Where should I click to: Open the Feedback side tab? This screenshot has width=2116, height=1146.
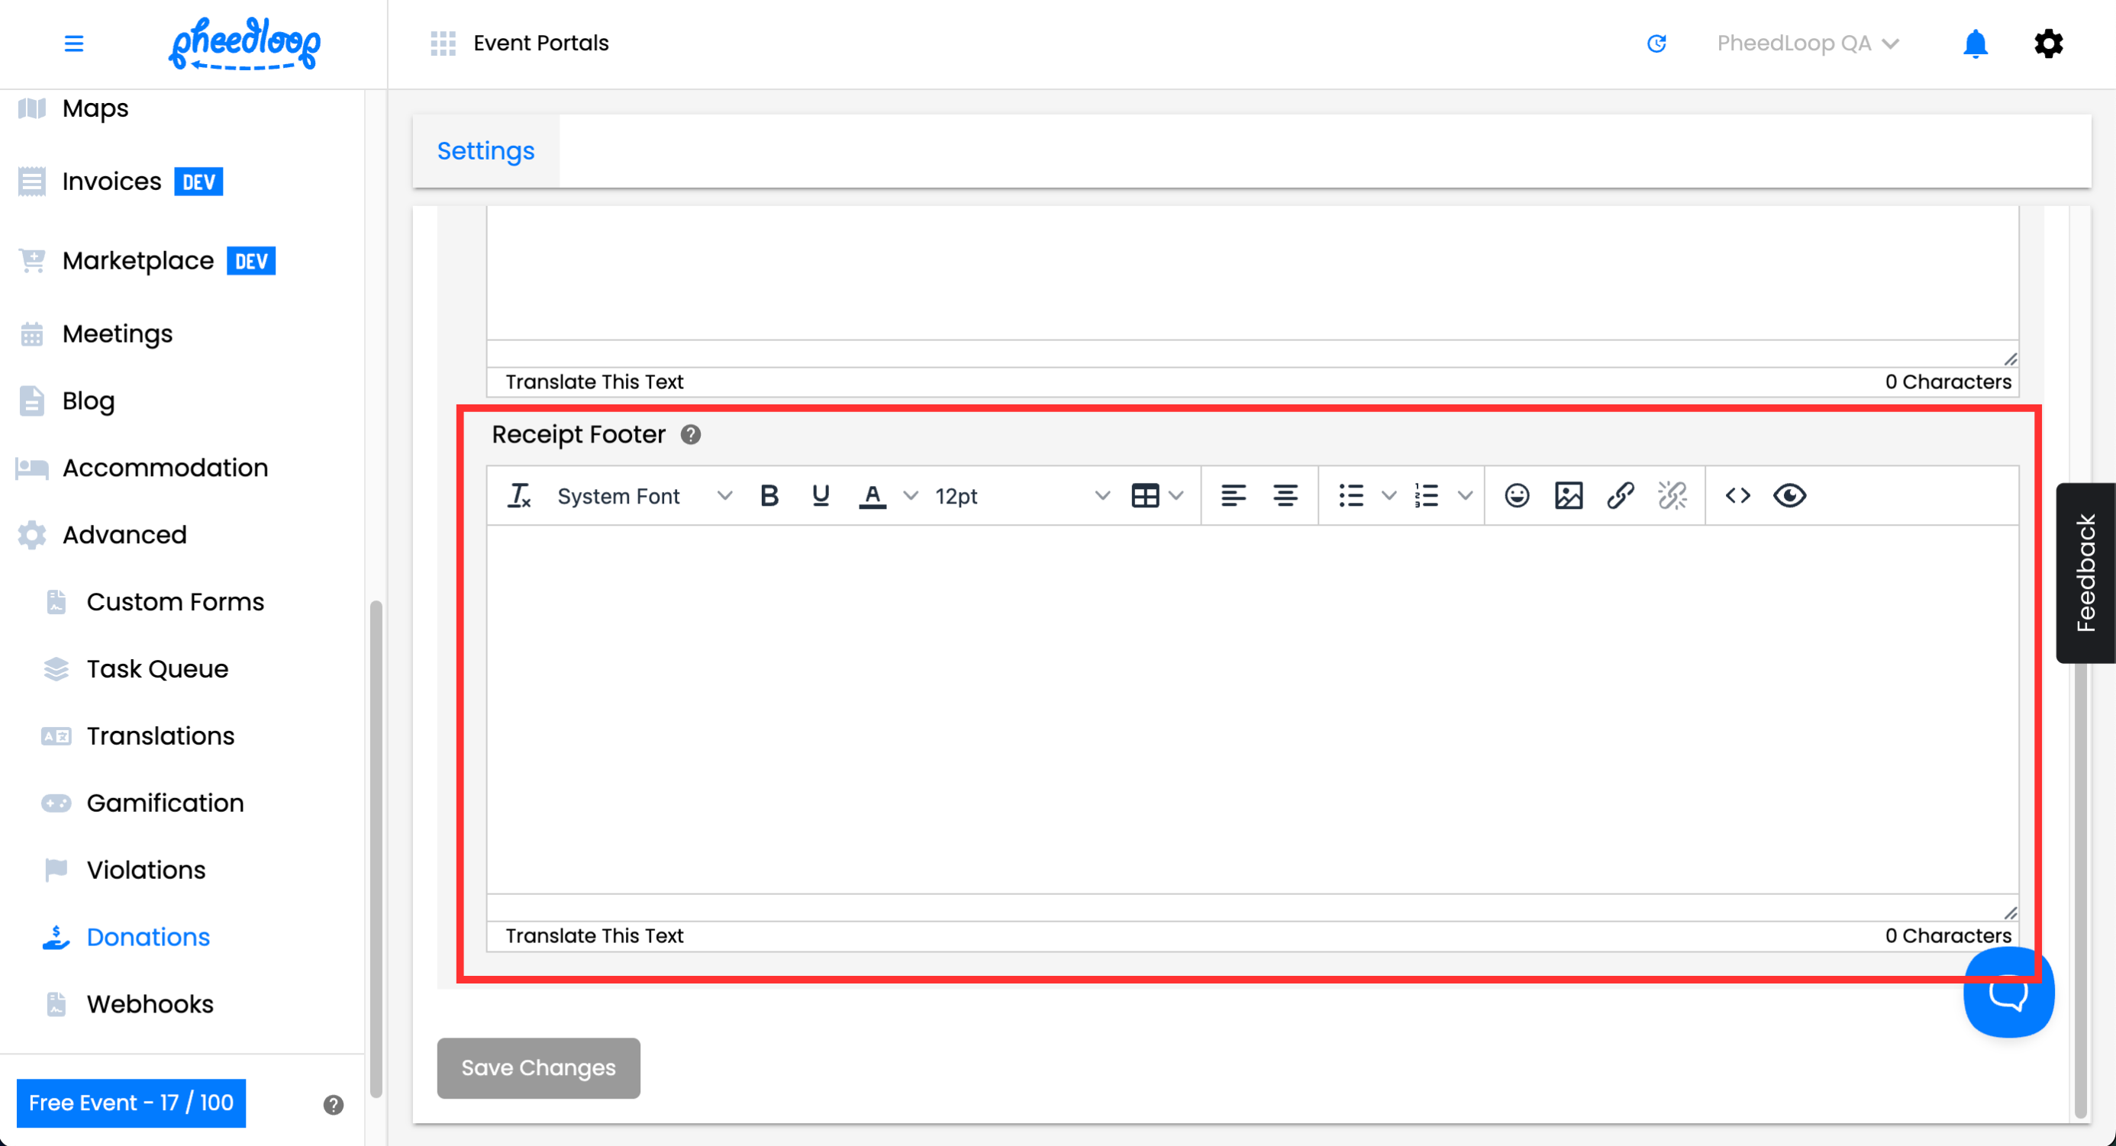(2085, 573)
